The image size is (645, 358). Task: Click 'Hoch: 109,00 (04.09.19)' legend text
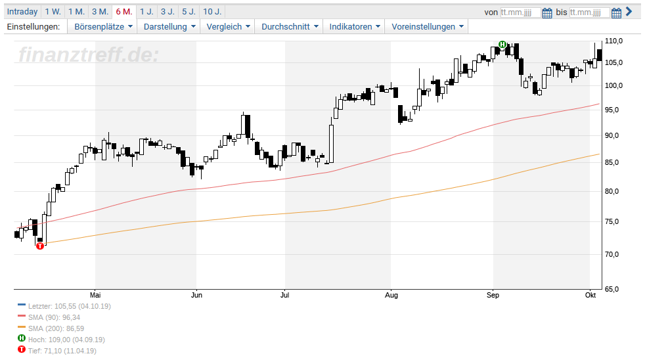[x=66, y=340]
